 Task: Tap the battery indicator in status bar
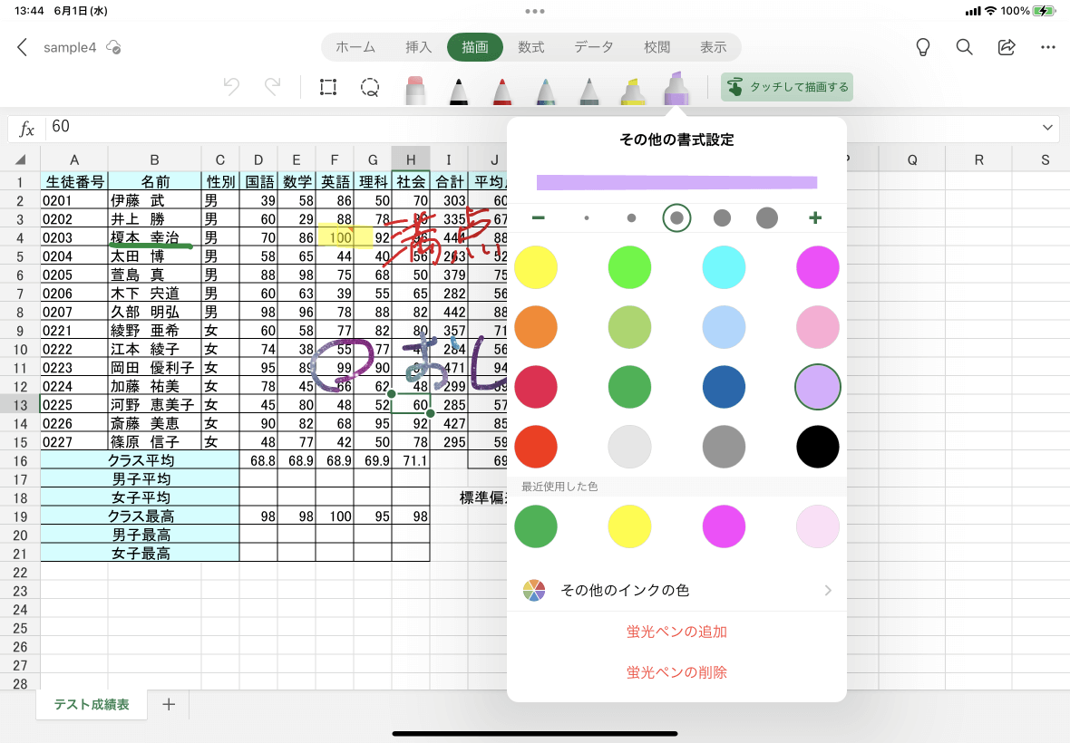tap(1044, 11)
